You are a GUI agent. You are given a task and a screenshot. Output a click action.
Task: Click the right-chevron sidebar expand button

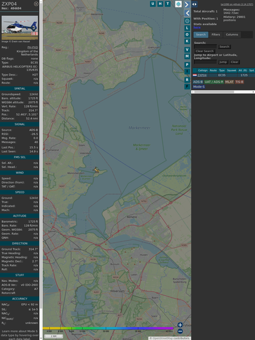point(187,4)
